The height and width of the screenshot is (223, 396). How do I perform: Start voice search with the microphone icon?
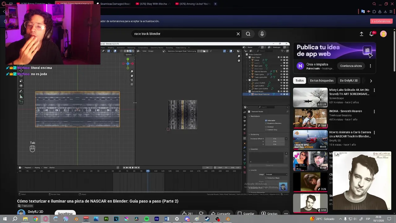point(262,34)
